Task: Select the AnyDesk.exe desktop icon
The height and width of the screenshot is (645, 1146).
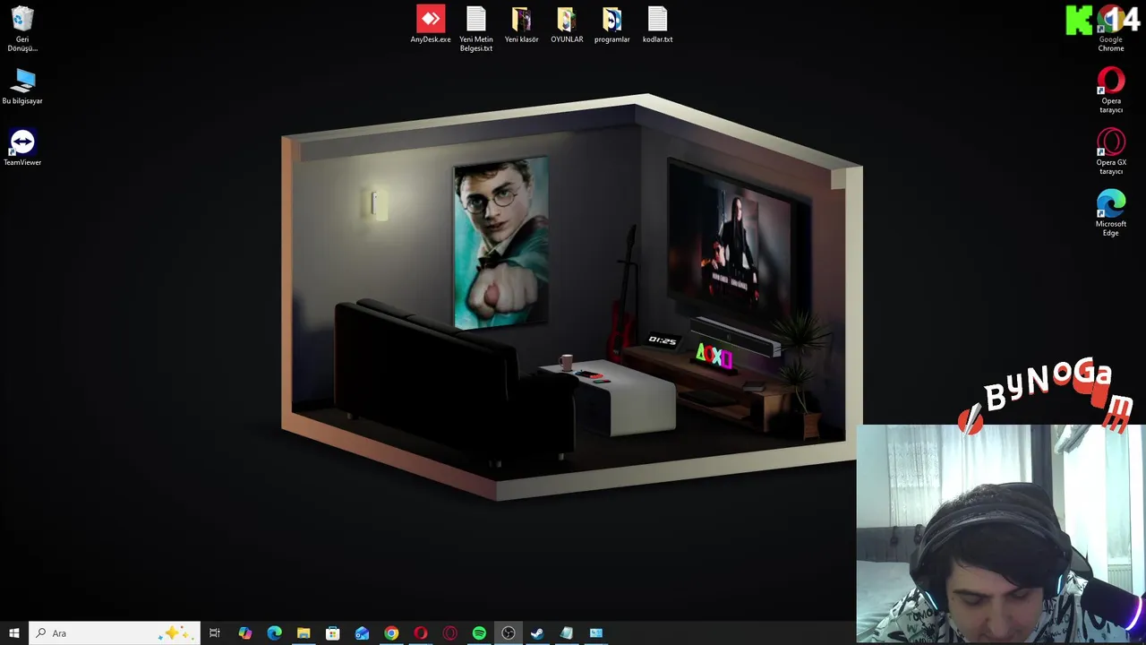Action: (431, 25)
